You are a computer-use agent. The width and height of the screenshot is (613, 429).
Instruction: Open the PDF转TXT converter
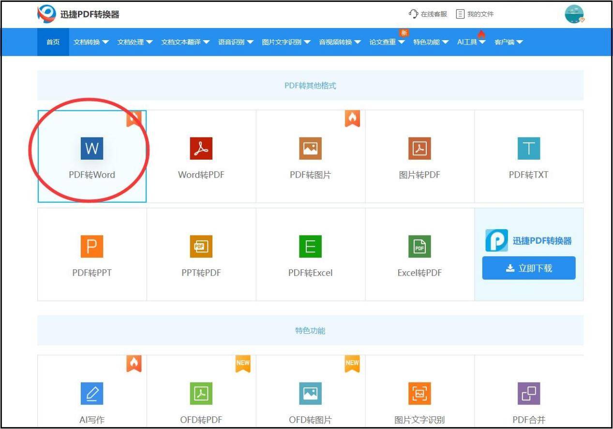point(529,156)
